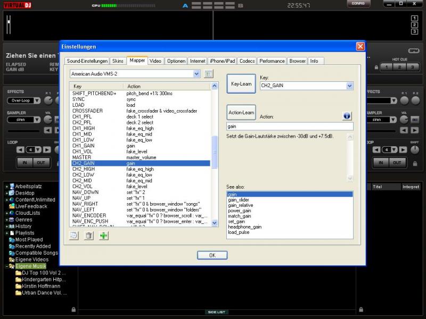Open the American Audio VMS-2 device dropdown
This screenshot has height=319, width=426.
pyautogui.click(x=135, y=74)
